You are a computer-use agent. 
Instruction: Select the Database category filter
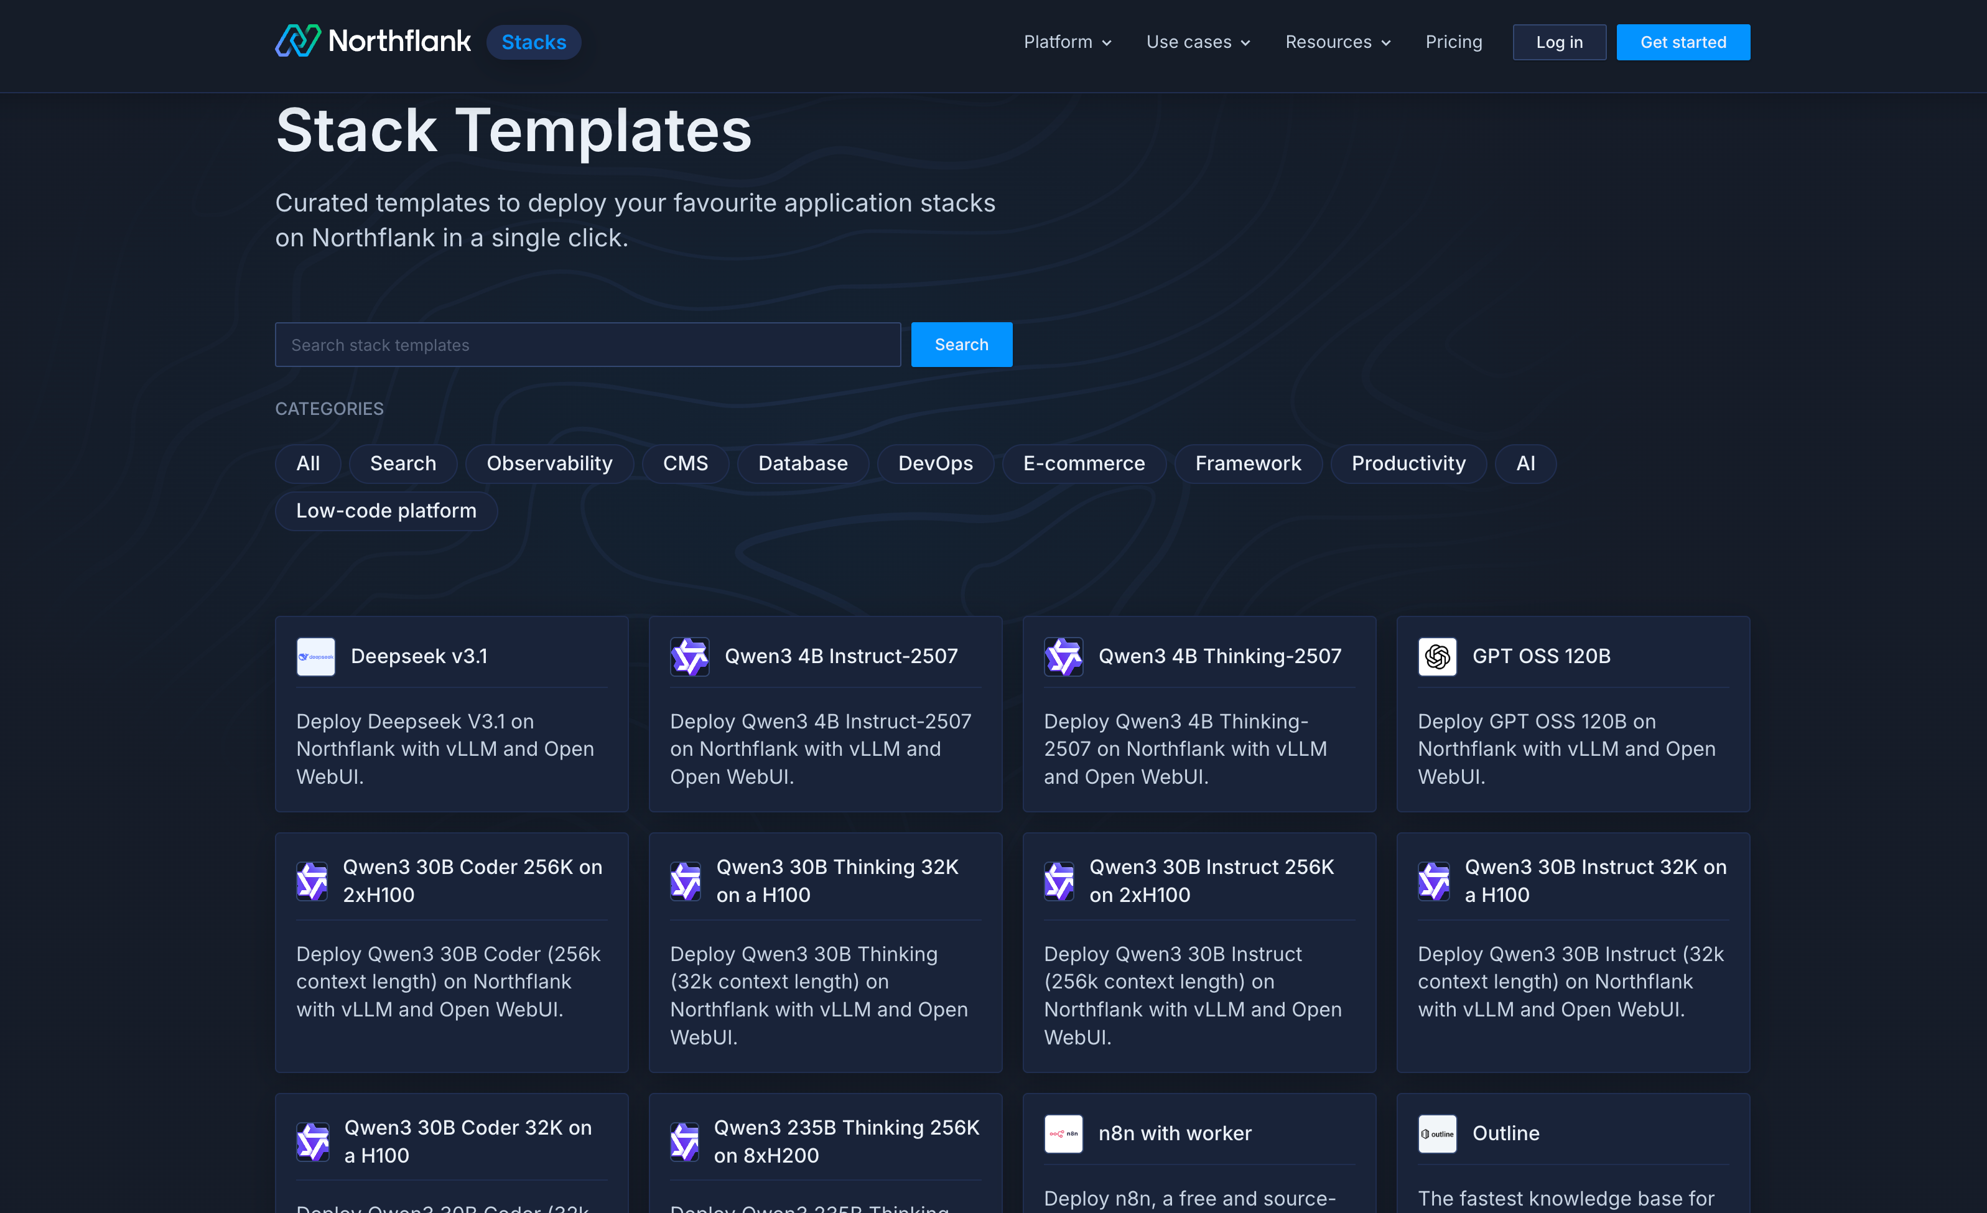[x=803, y=464]
